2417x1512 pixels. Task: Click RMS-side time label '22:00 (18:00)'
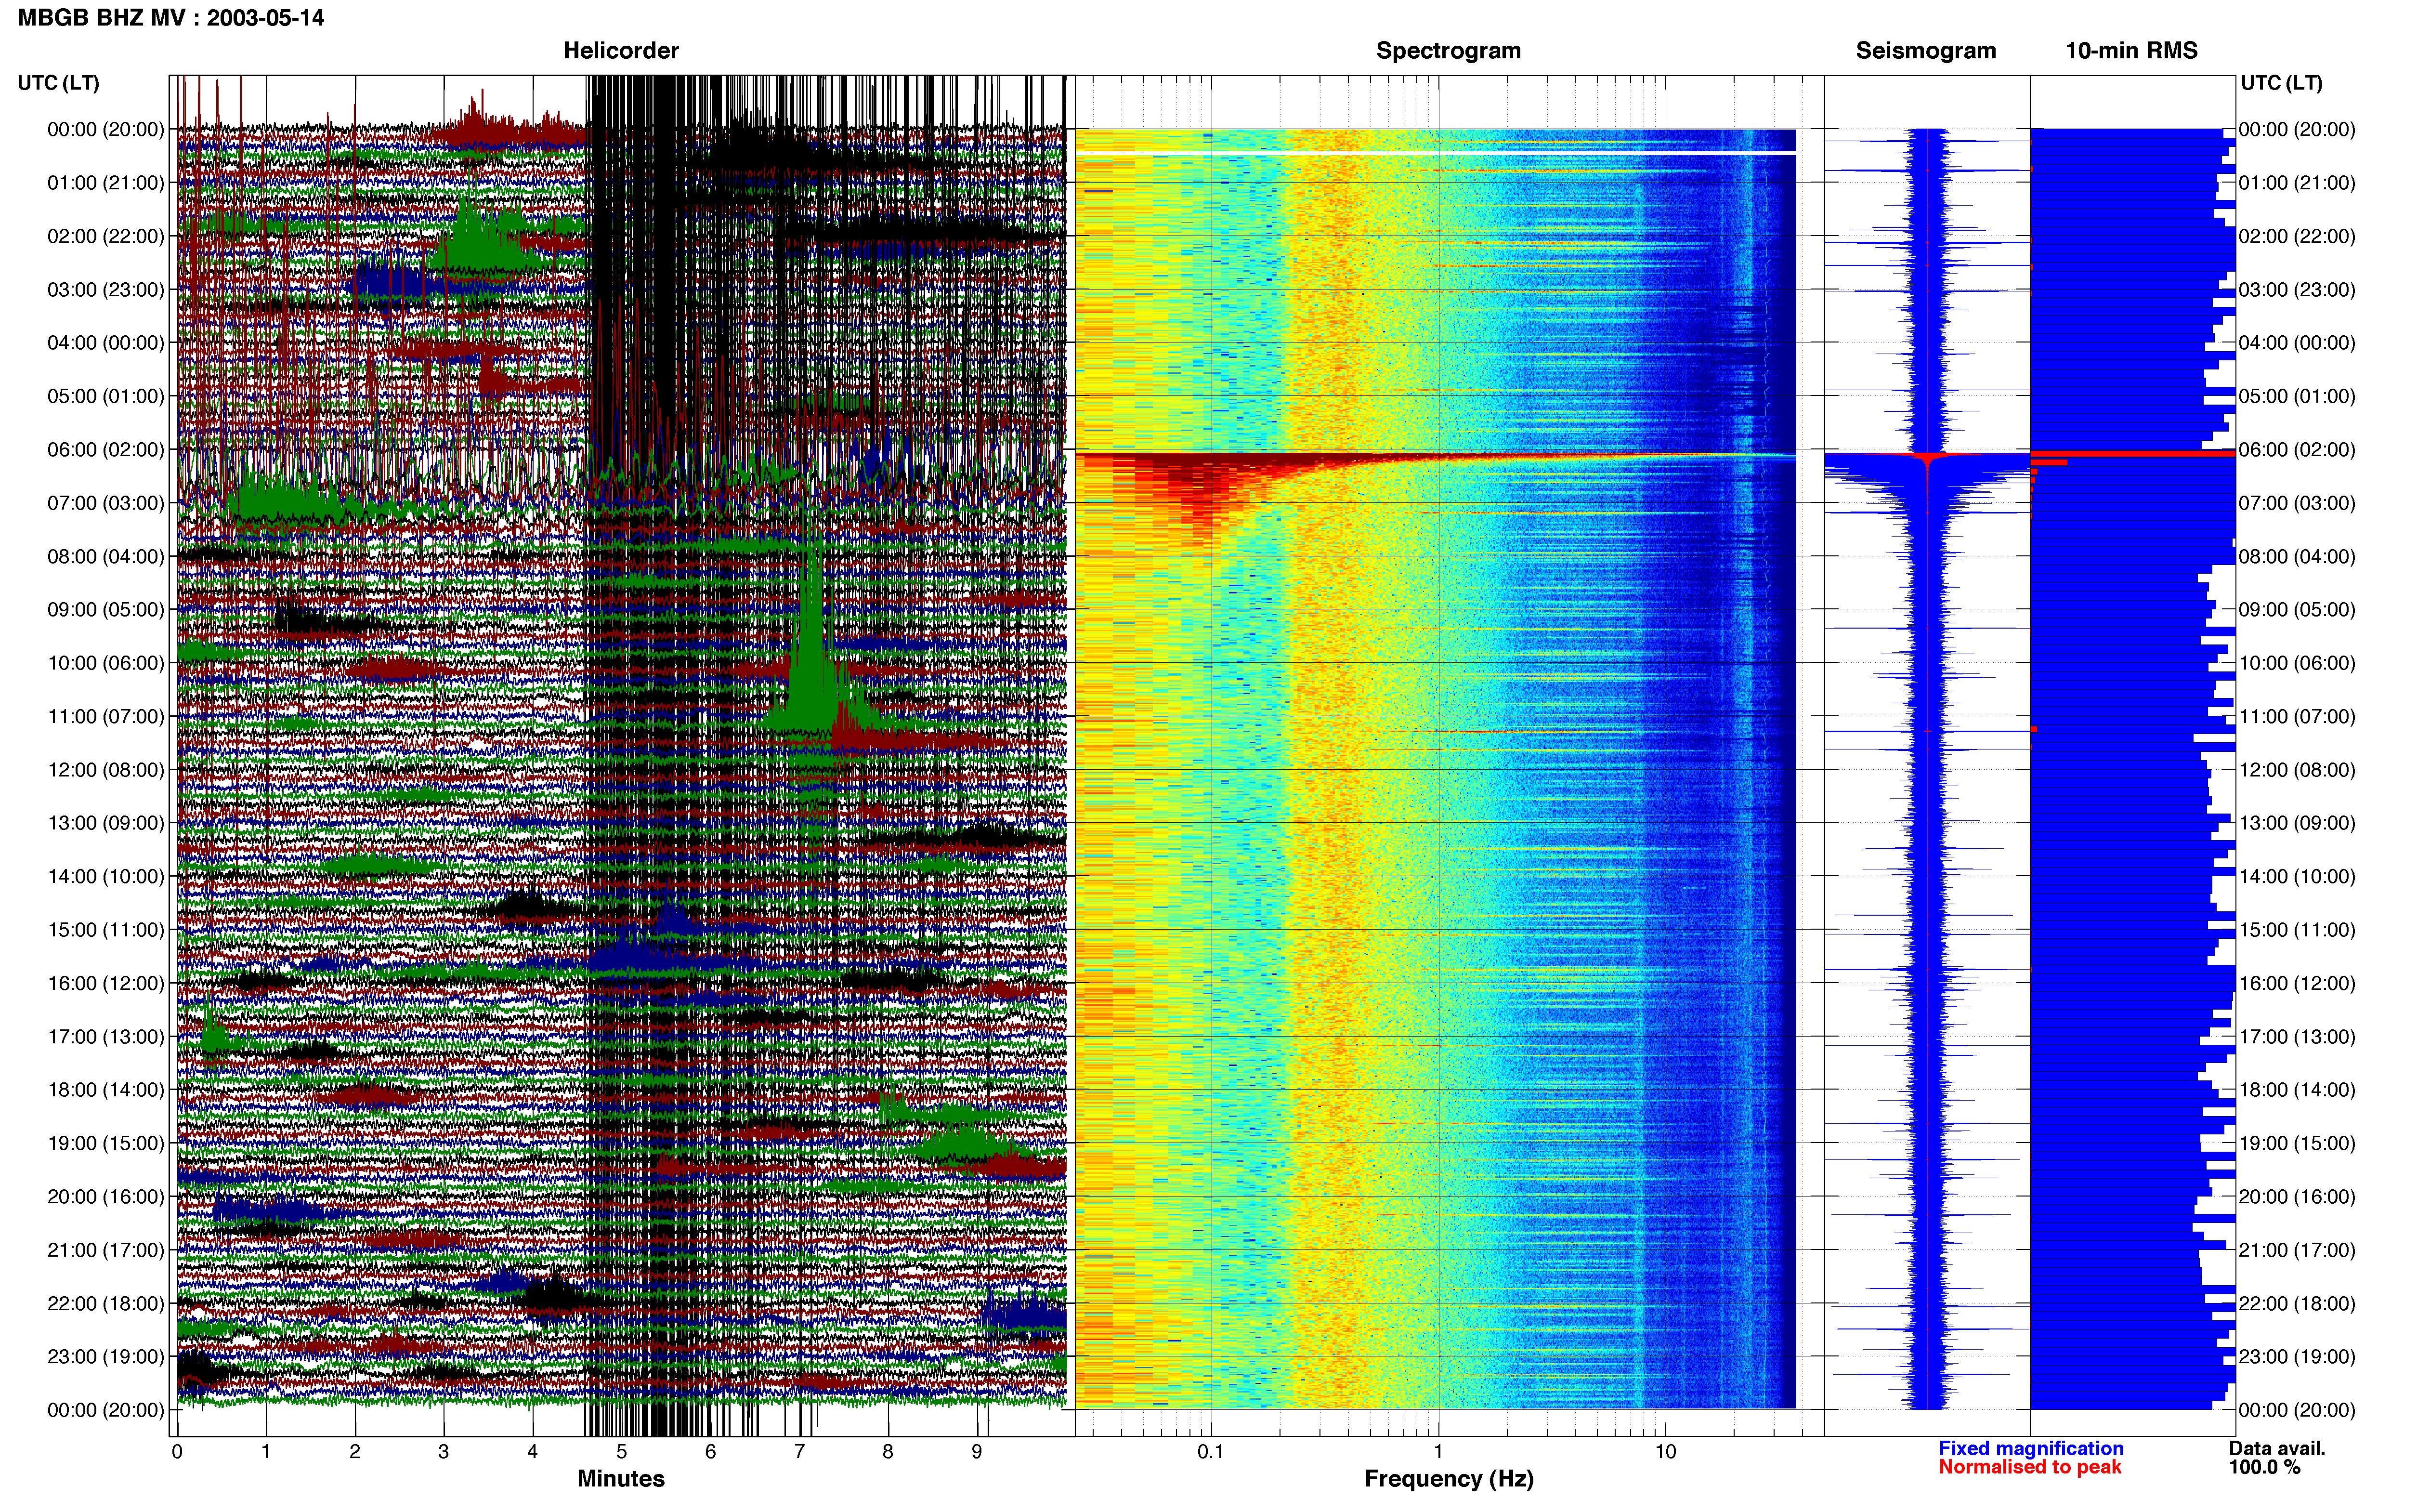tap(2297, 1304)
